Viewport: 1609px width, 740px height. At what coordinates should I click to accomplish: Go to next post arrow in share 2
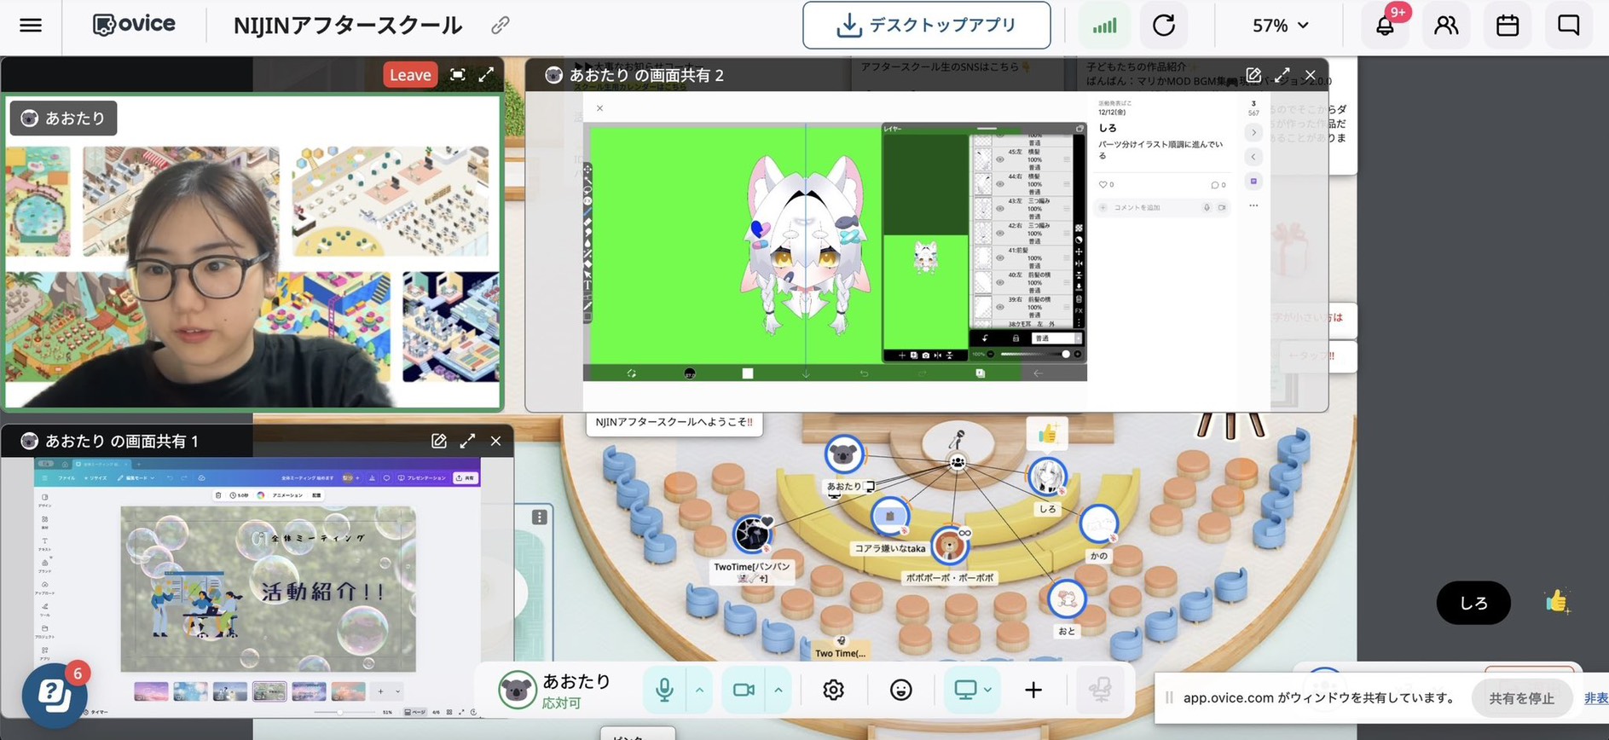[x=1253, y=132]
